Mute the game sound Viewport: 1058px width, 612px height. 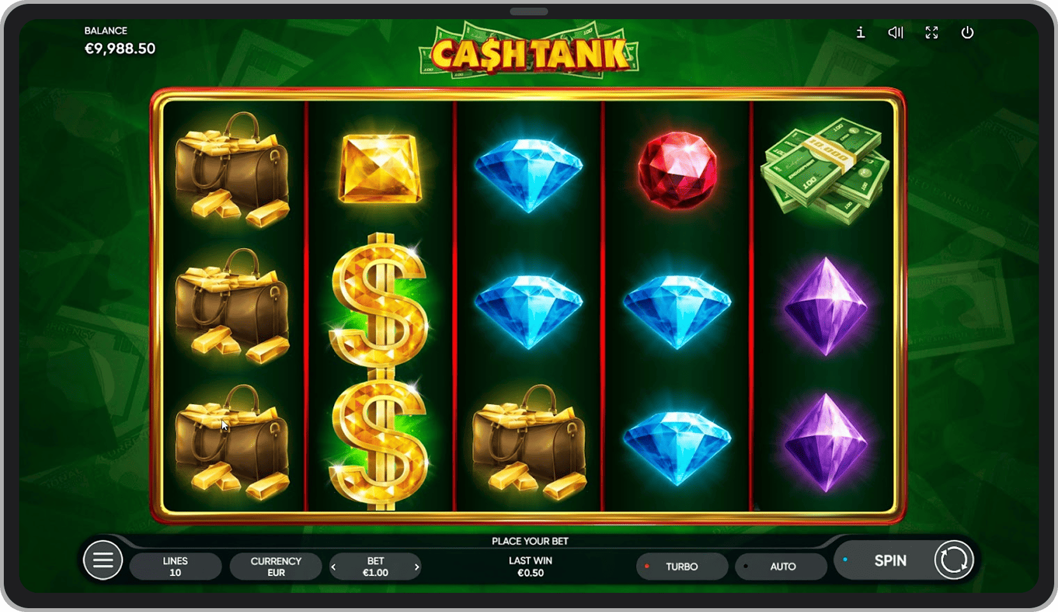(895, 33)
